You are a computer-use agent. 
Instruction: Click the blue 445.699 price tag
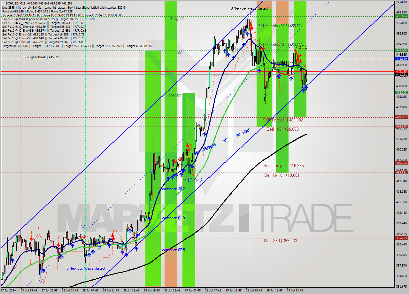401,59
